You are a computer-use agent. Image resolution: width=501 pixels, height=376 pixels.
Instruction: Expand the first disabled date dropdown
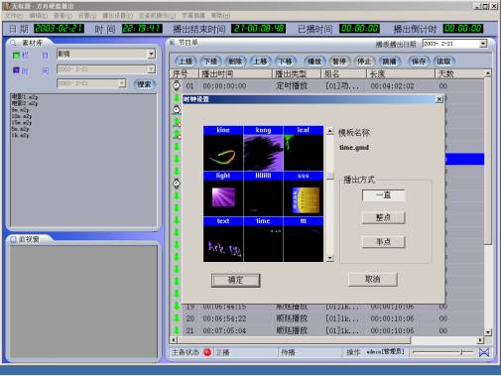(x=151, y=69)
